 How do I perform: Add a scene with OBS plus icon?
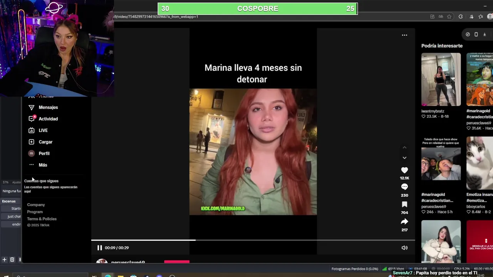coord(4,260)
